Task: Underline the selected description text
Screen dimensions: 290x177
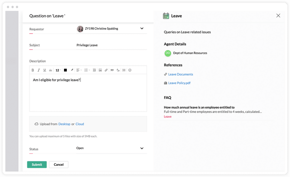Action: pyautogui.click(x=45, y=70)
